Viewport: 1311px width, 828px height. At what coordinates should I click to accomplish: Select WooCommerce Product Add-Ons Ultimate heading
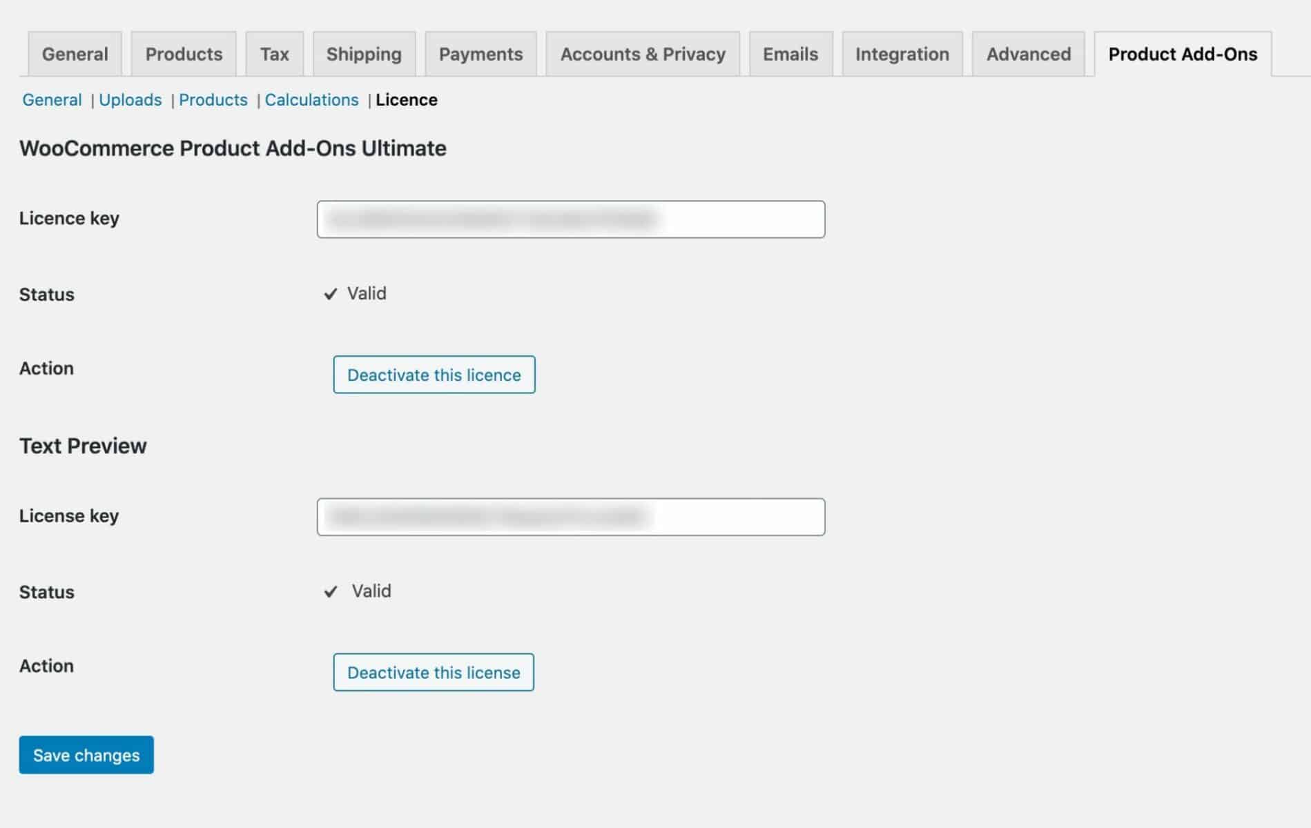233,148
